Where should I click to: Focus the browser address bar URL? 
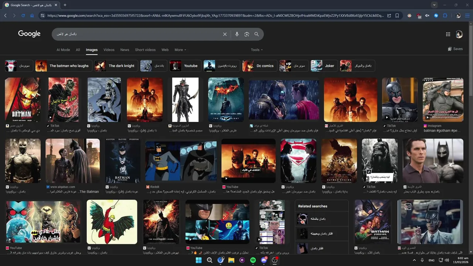click(x=215, y=16)
